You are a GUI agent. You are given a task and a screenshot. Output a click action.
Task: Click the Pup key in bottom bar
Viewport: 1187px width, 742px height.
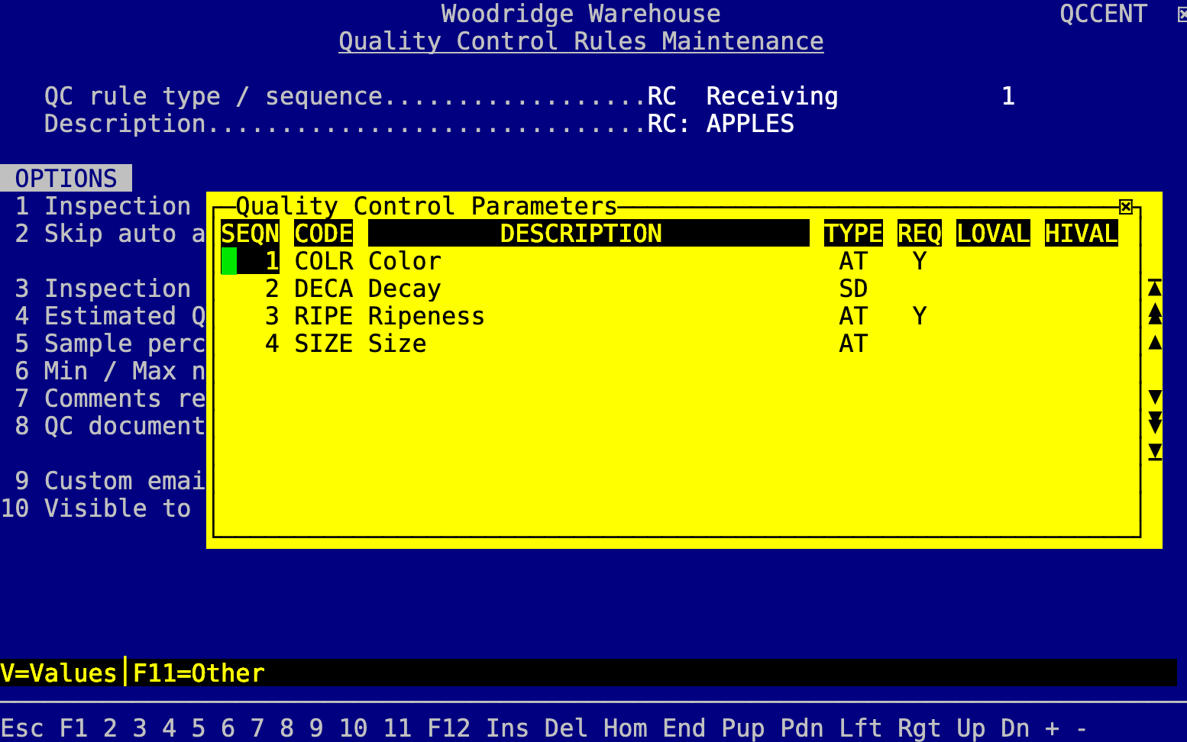point(742,728)
